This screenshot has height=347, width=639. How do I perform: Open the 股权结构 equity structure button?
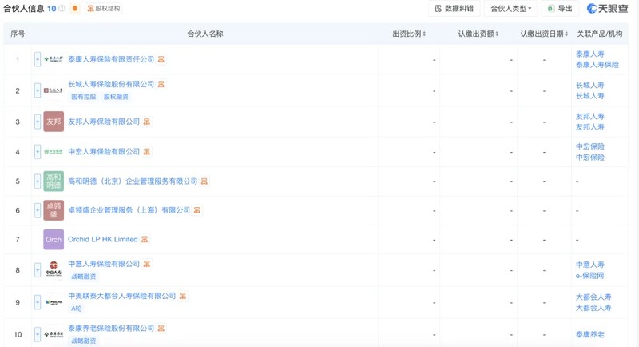click(x=104, y=8)
